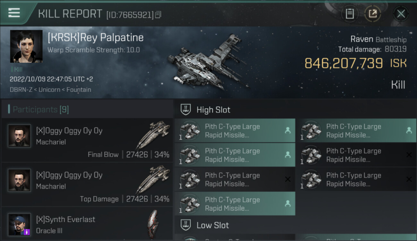Open the hamburger menu

tap(14, 13)
